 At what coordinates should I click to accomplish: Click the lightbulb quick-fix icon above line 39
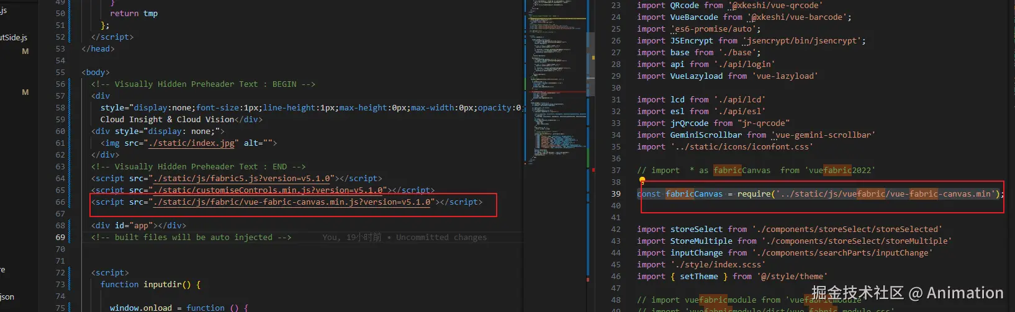click(642, 181)
